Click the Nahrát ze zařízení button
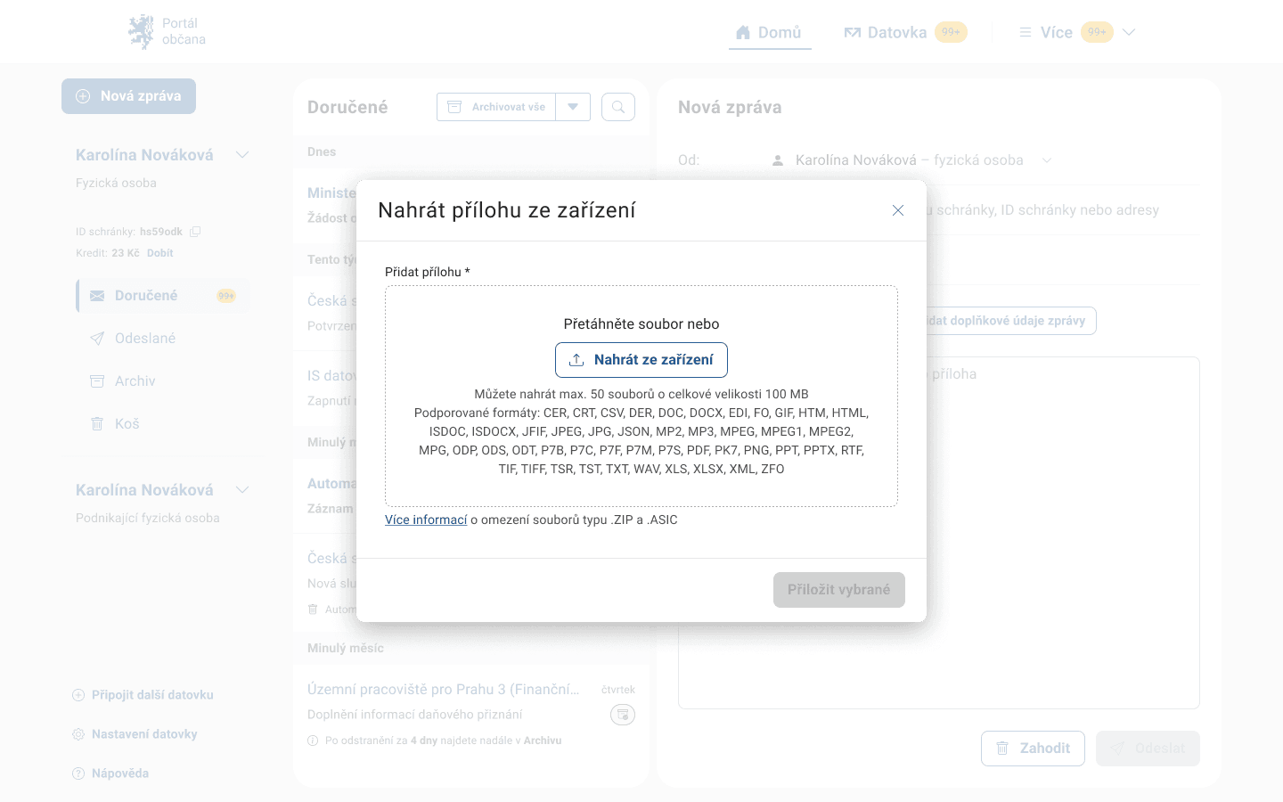This screenshot has width=1283, height=802. pyautogui.click(x=641, y=360)
